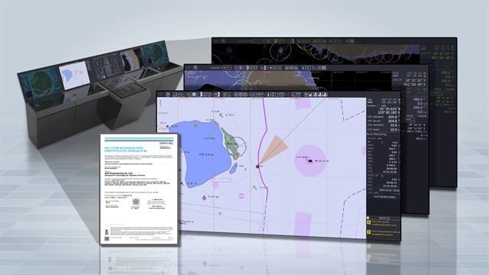The width and height of the screenshot is (489, 275).
Task: Click the STOP MONITORING button
Action: coord(384,197)
